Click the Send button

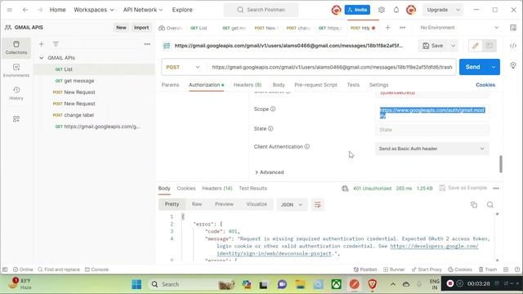473,67
